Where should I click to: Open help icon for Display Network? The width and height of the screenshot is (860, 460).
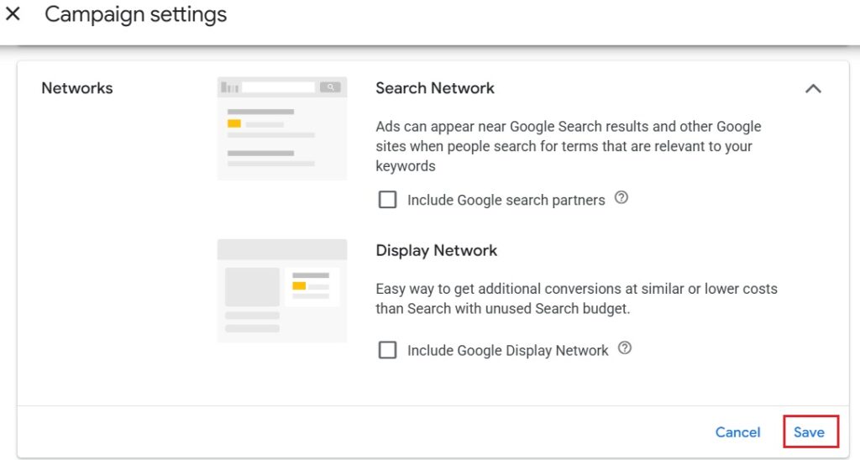point(624,348)
